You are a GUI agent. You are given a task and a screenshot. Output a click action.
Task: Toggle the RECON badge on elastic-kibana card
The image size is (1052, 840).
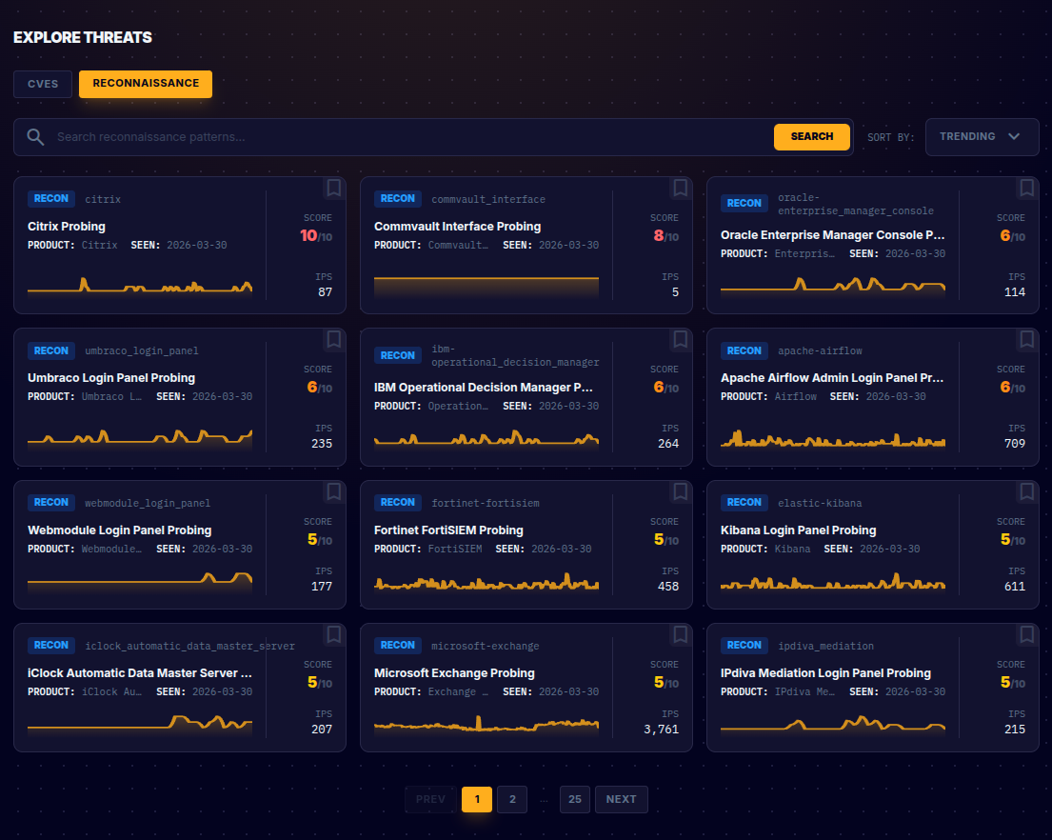pos(744,502)
